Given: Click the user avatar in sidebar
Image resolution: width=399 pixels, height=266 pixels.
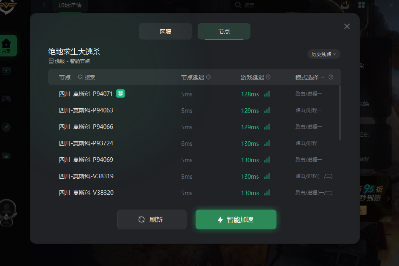Looking at the screenshot, I should (7, 209).
